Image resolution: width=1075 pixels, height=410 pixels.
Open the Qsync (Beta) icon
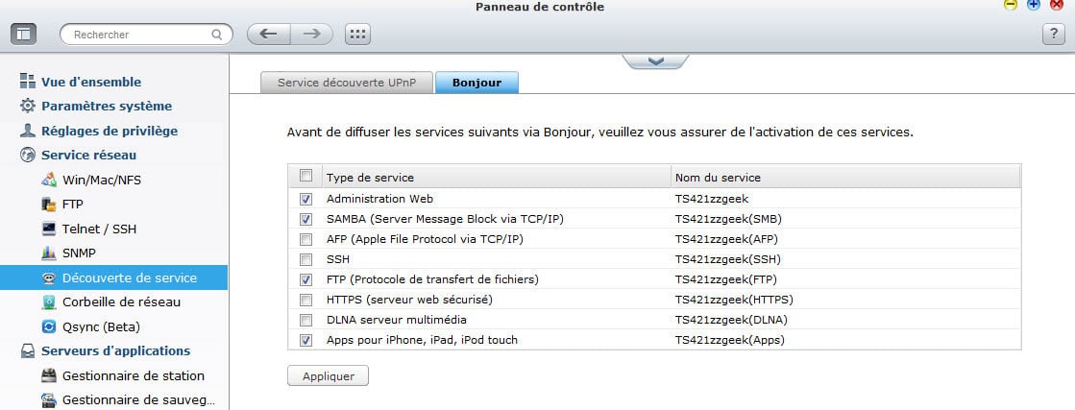click(x=49, y=326)
